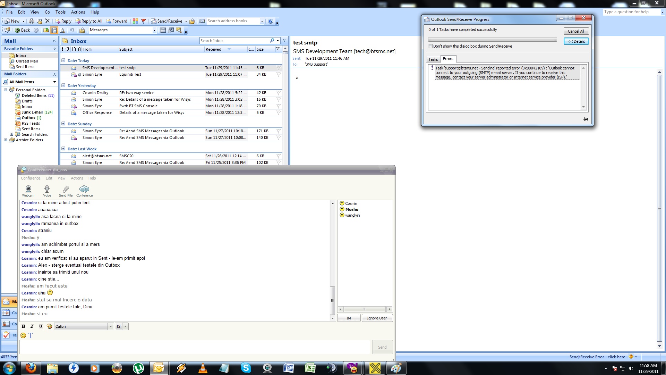
Task: Toggle bold formatting in chat
Action: click(24, 326)
